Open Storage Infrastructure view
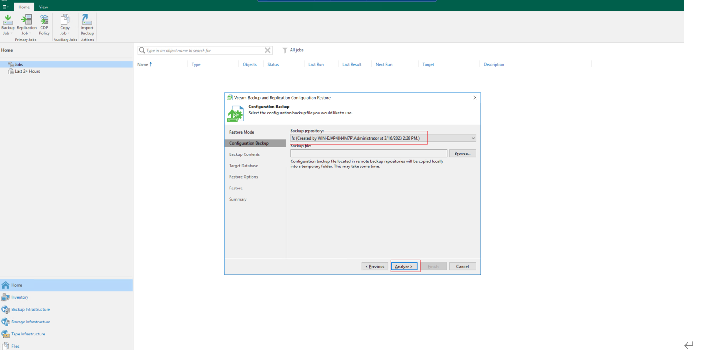Screen dimensions: 707x355 (30, 322)
